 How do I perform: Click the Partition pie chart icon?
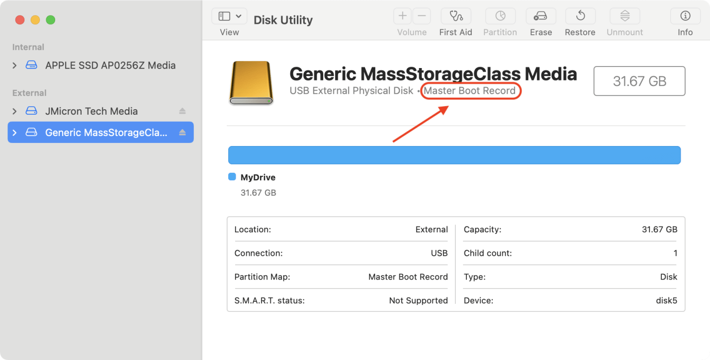point(500,16)
